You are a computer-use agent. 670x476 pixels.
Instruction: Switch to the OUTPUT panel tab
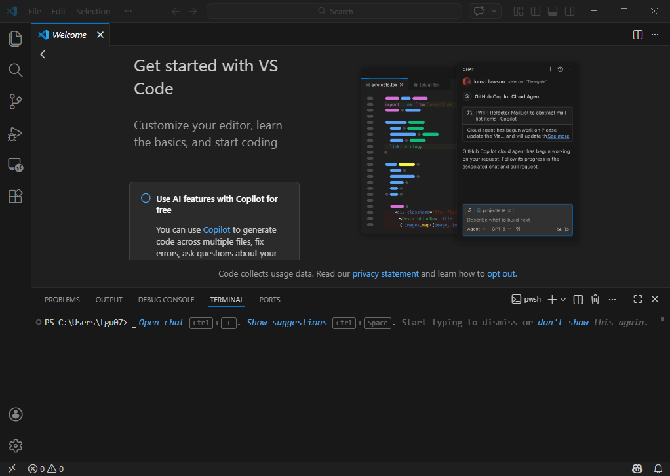[x=109, y=300]
